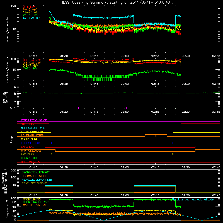
Task: Click the FRONT_RATIO legend label
Action: coord(32,199)
